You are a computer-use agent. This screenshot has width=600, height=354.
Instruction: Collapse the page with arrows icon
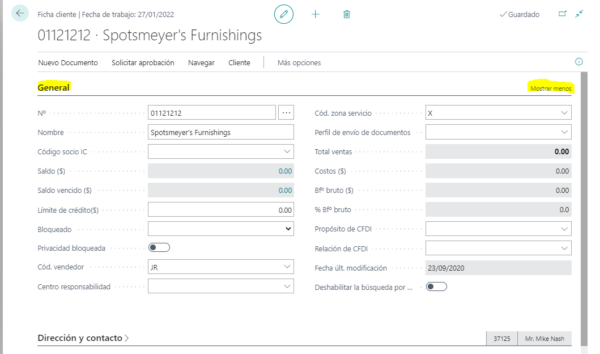[x=580, y=14]
